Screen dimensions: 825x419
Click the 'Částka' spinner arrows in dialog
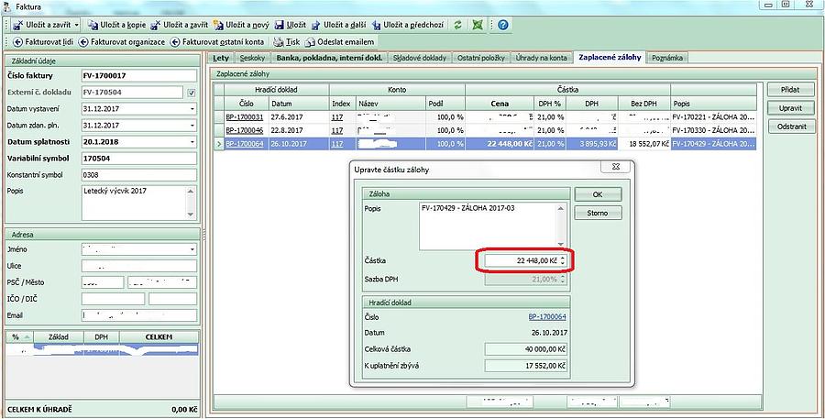(x=563, y=261)
